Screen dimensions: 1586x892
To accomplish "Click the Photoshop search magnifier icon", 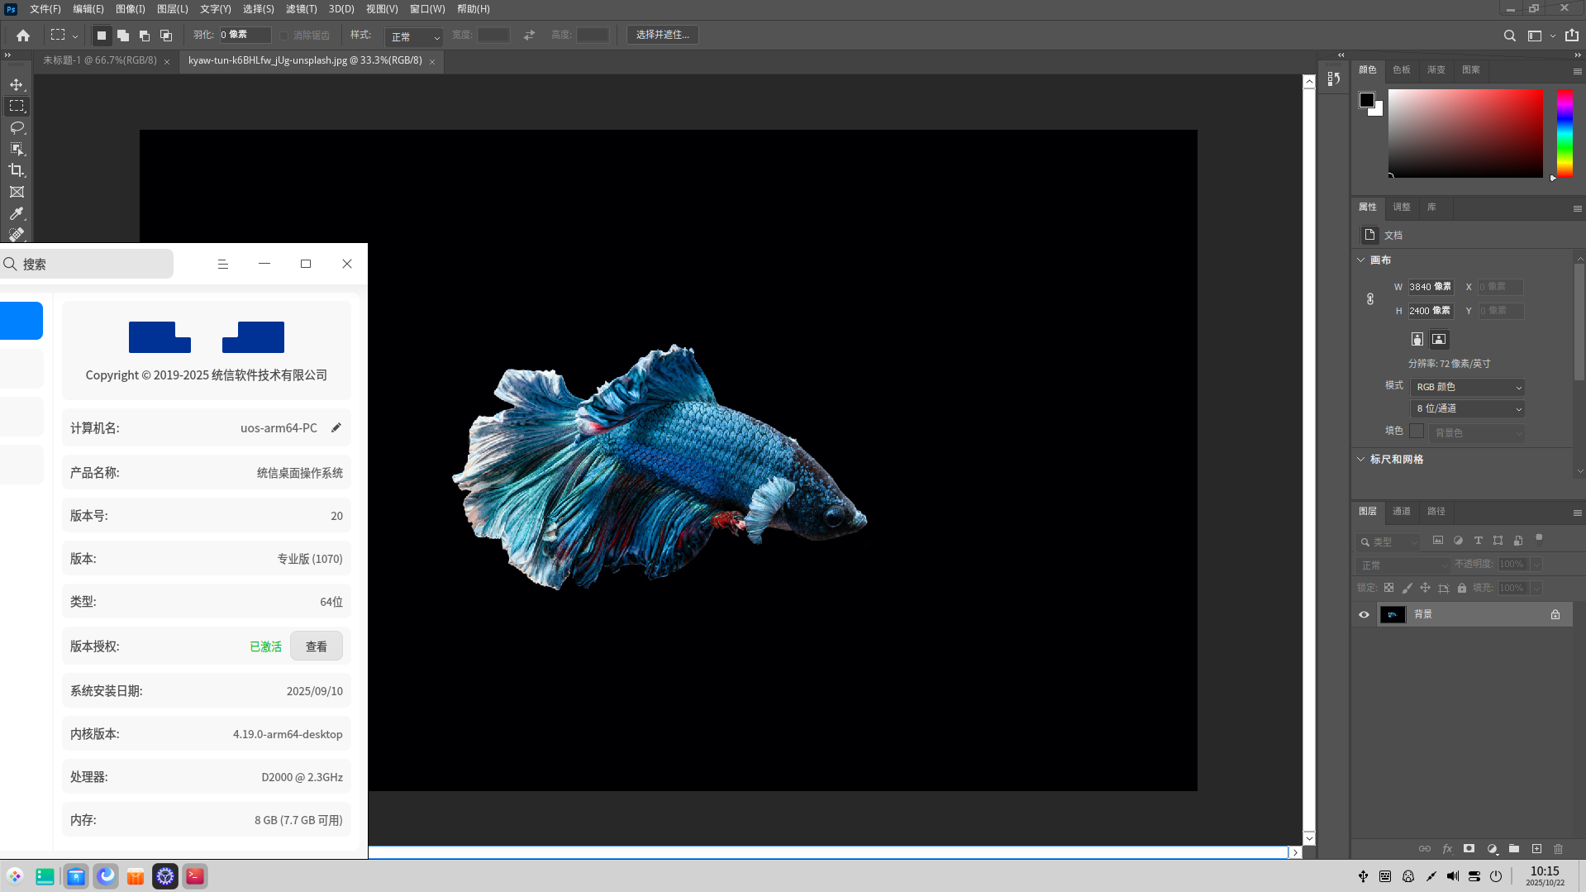I will (x=1510, y=36).
